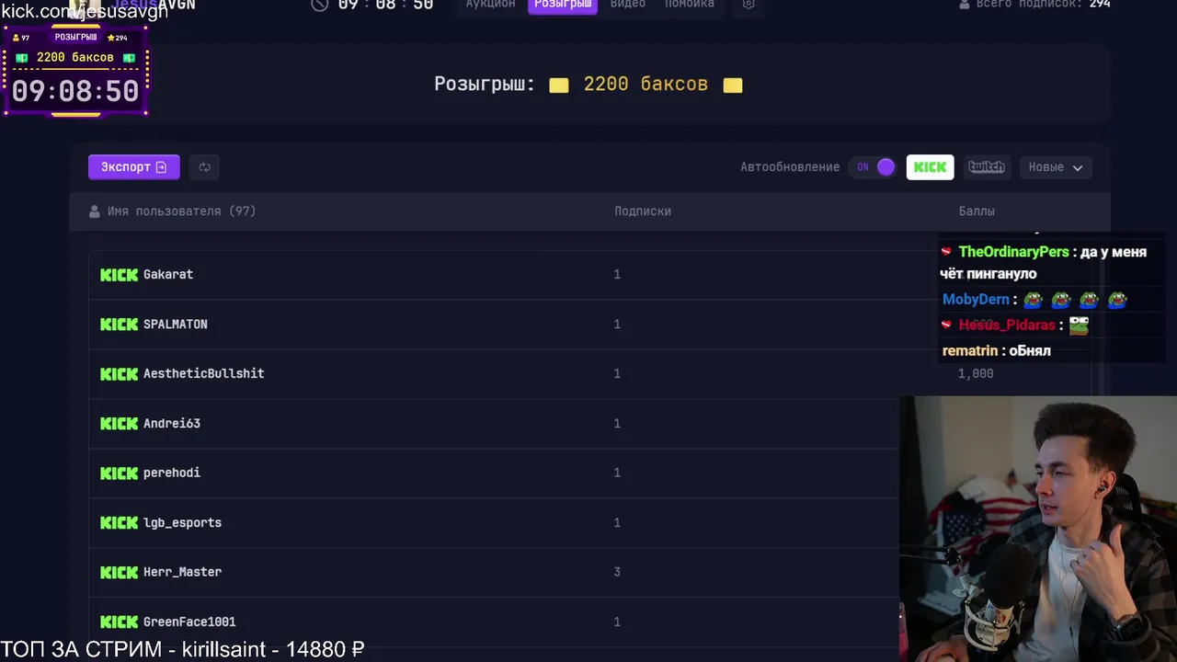Viewport: 1177px width, 662px height.
Task: Click the Kick logo beside Herr_Master
Action: tap(119, 573)
